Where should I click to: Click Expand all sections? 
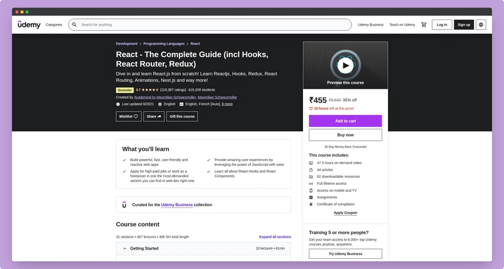pyautogui.click(x=275, y=237)
